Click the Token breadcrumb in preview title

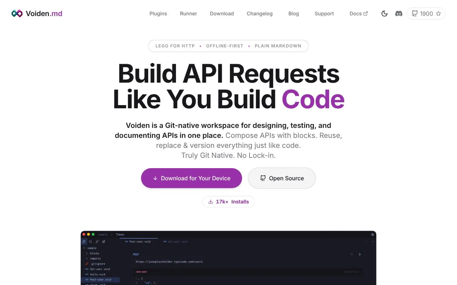pyautogui.click(x=120, y=234)
